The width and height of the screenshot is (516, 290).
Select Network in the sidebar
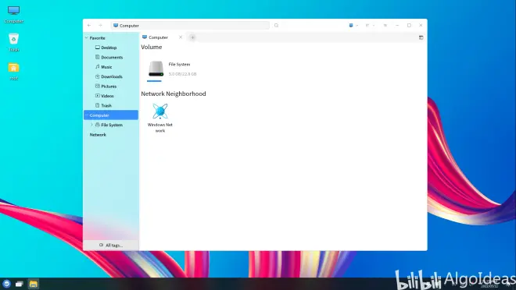tap(98, 135)
